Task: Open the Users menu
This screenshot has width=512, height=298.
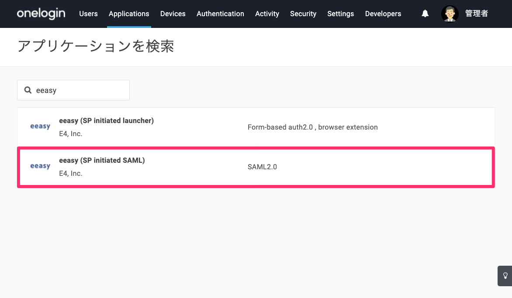Action: point(88,14)
